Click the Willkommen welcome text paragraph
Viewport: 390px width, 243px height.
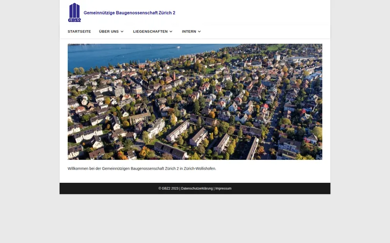142,169
